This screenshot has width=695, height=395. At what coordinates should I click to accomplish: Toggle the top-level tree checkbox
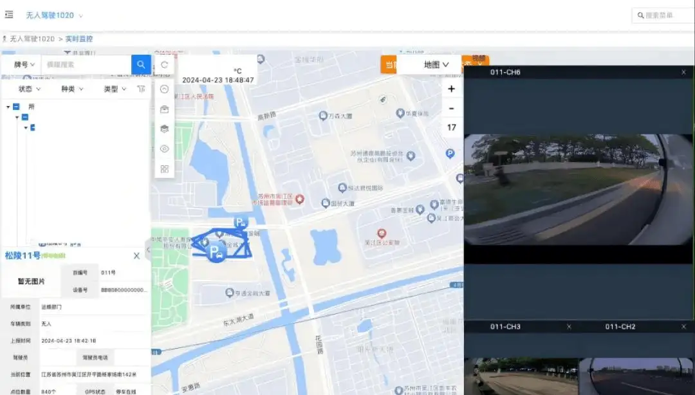[16, 107]
